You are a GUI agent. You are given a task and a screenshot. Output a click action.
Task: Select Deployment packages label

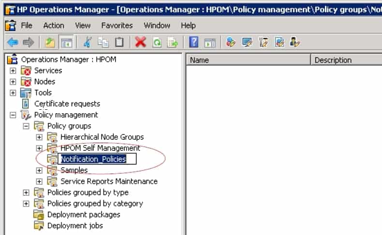point(84,215)
